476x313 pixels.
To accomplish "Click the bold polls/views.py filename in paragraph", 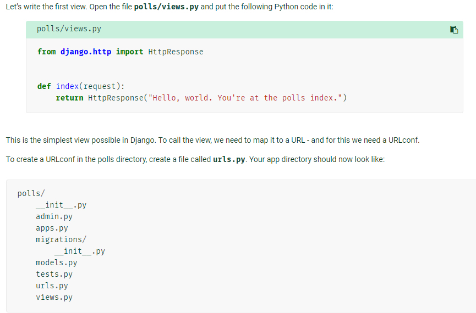I will [x=166, y=7].
